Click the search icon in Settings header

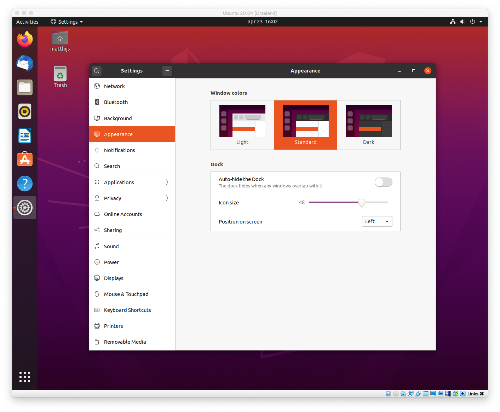97,71
